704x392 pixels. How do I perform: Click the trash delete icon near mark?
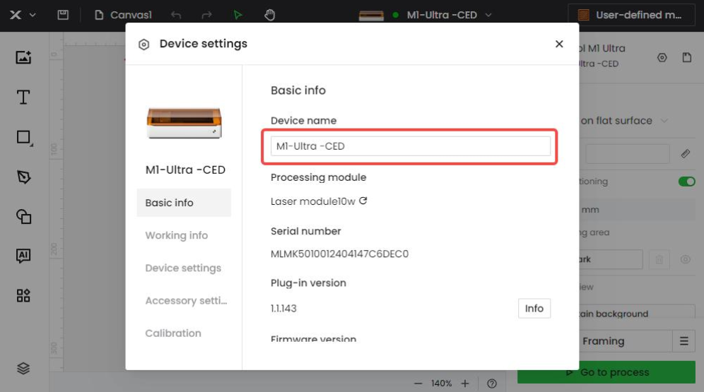pos(659,259)
